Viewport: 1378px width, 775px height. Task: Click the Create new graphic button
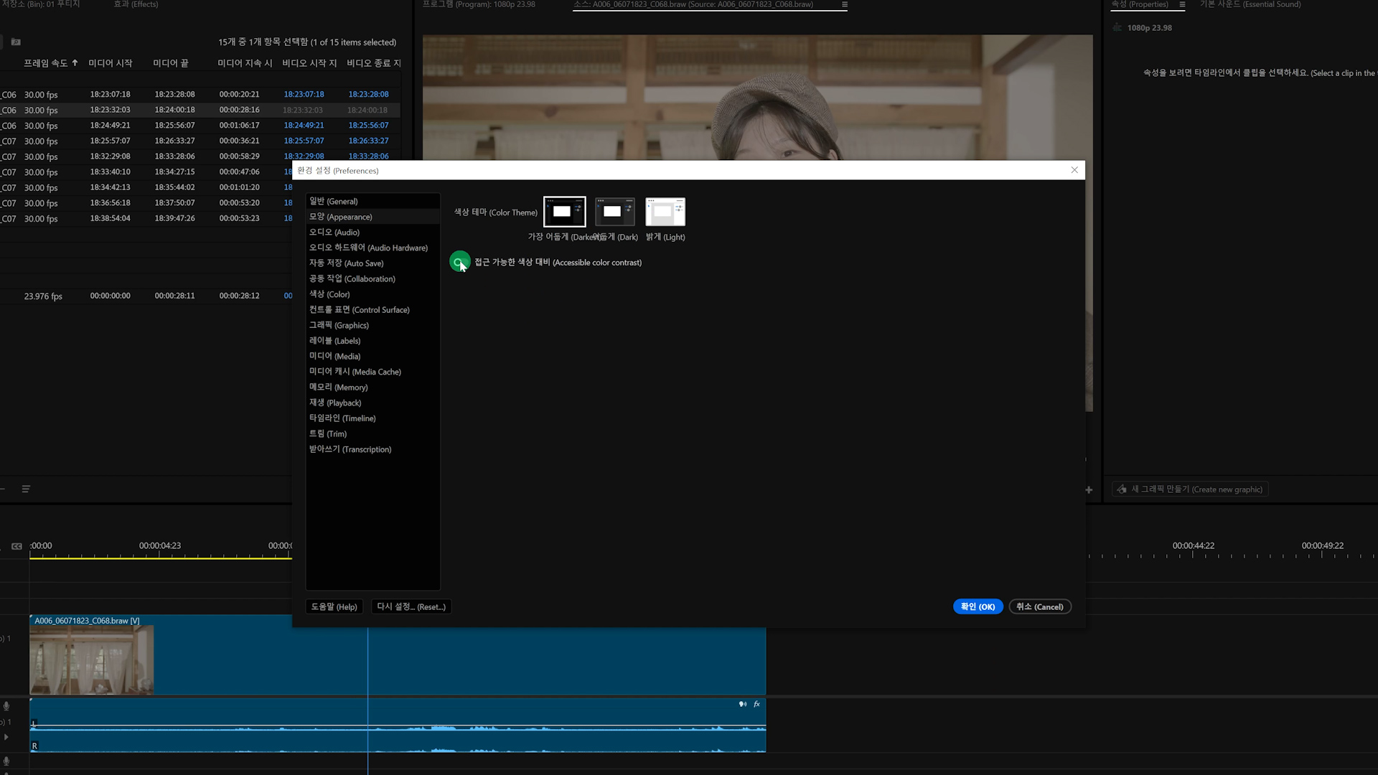tap(1190, 489)
